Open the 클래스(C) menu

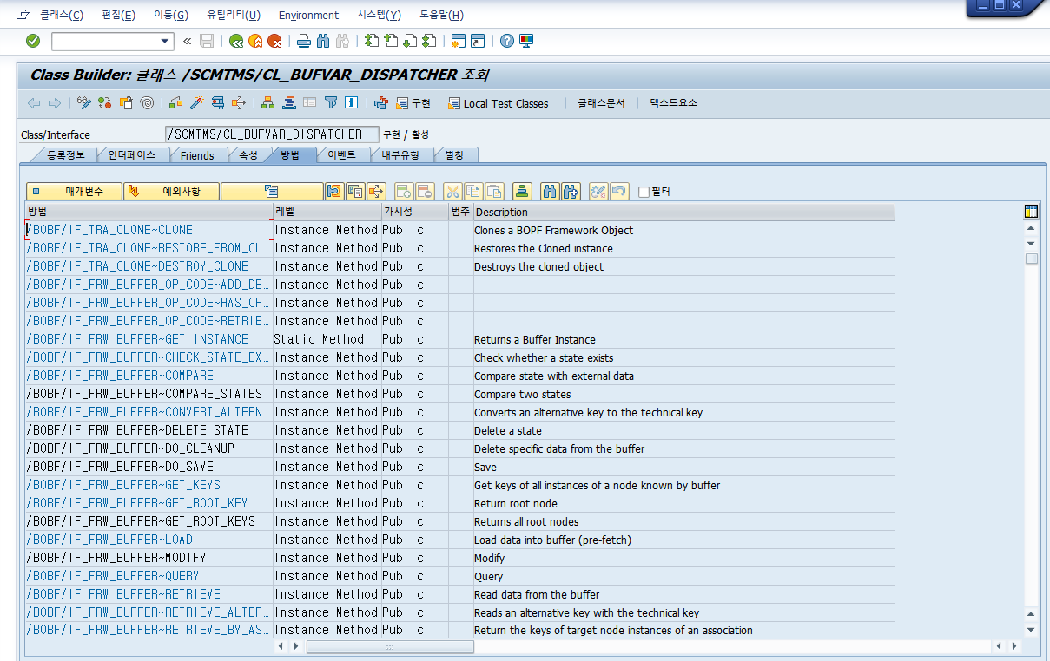62,15
